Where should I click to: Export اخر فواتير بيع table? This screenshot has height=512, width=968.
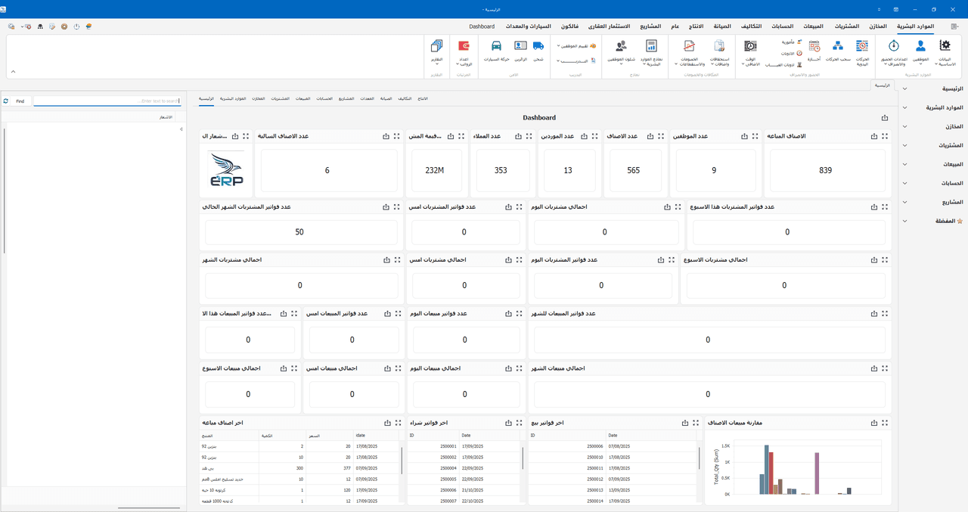point(684,423)
